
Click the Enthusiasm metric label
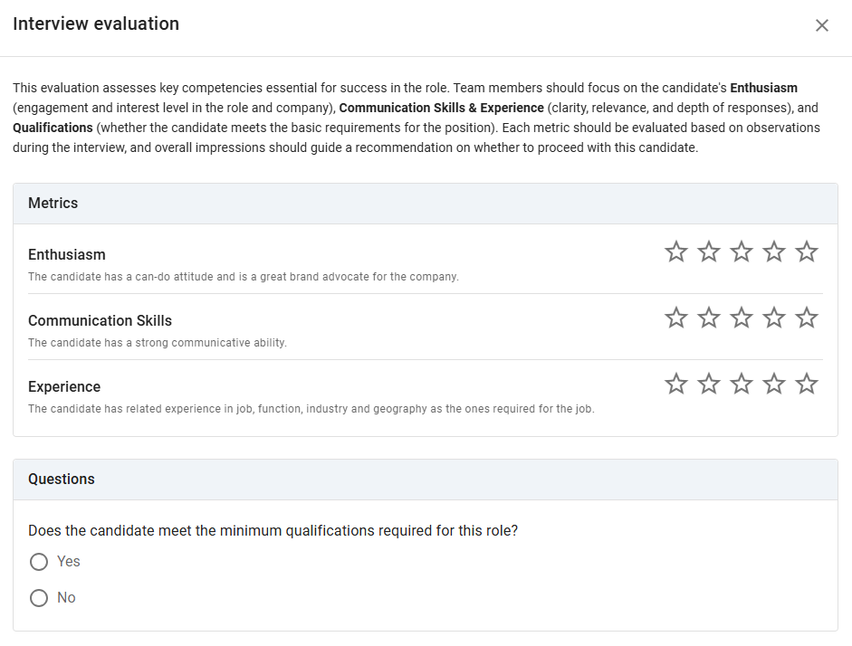pos(66,254)
